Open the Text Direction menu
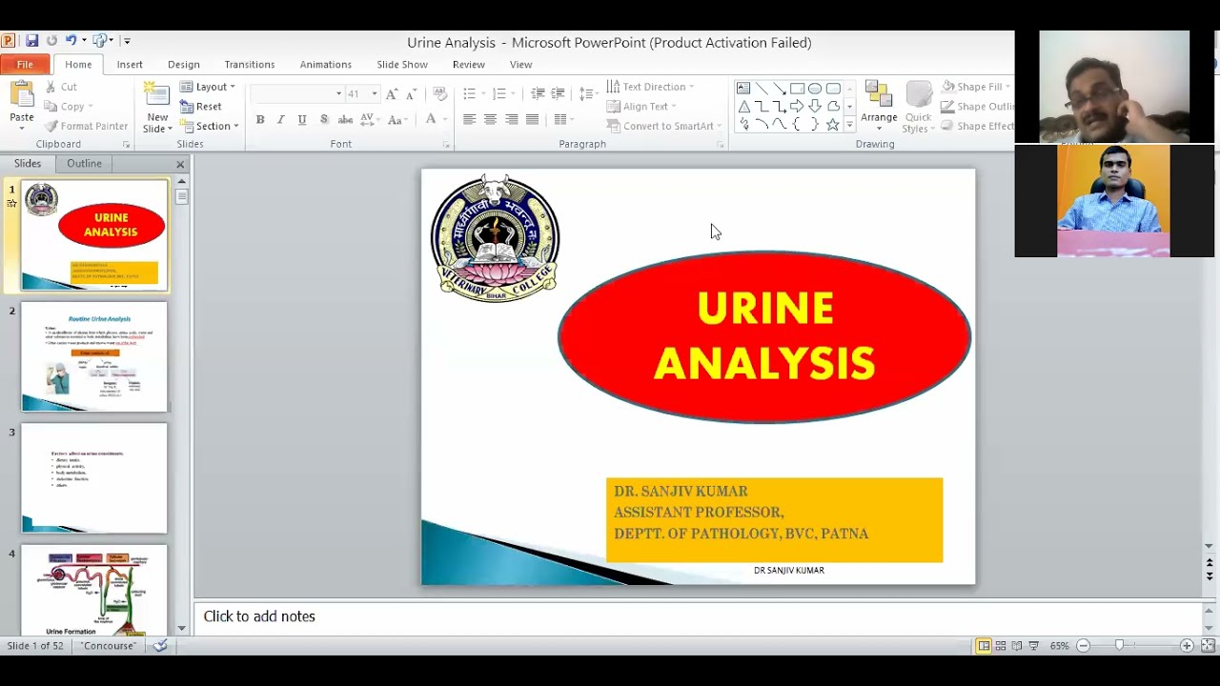1220x686 pixels. coord(650,87)
